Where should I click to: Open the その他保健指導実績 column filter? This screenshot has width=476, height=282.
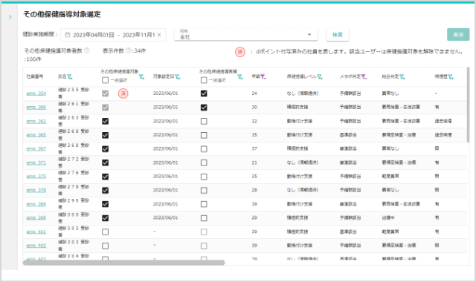coord(240,77)
